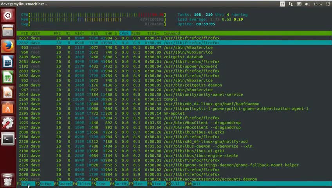This screenshot has height=188, width=332.
Task: Click F6 SortBy in the htop footer
Action: click(x=119, y=184)
